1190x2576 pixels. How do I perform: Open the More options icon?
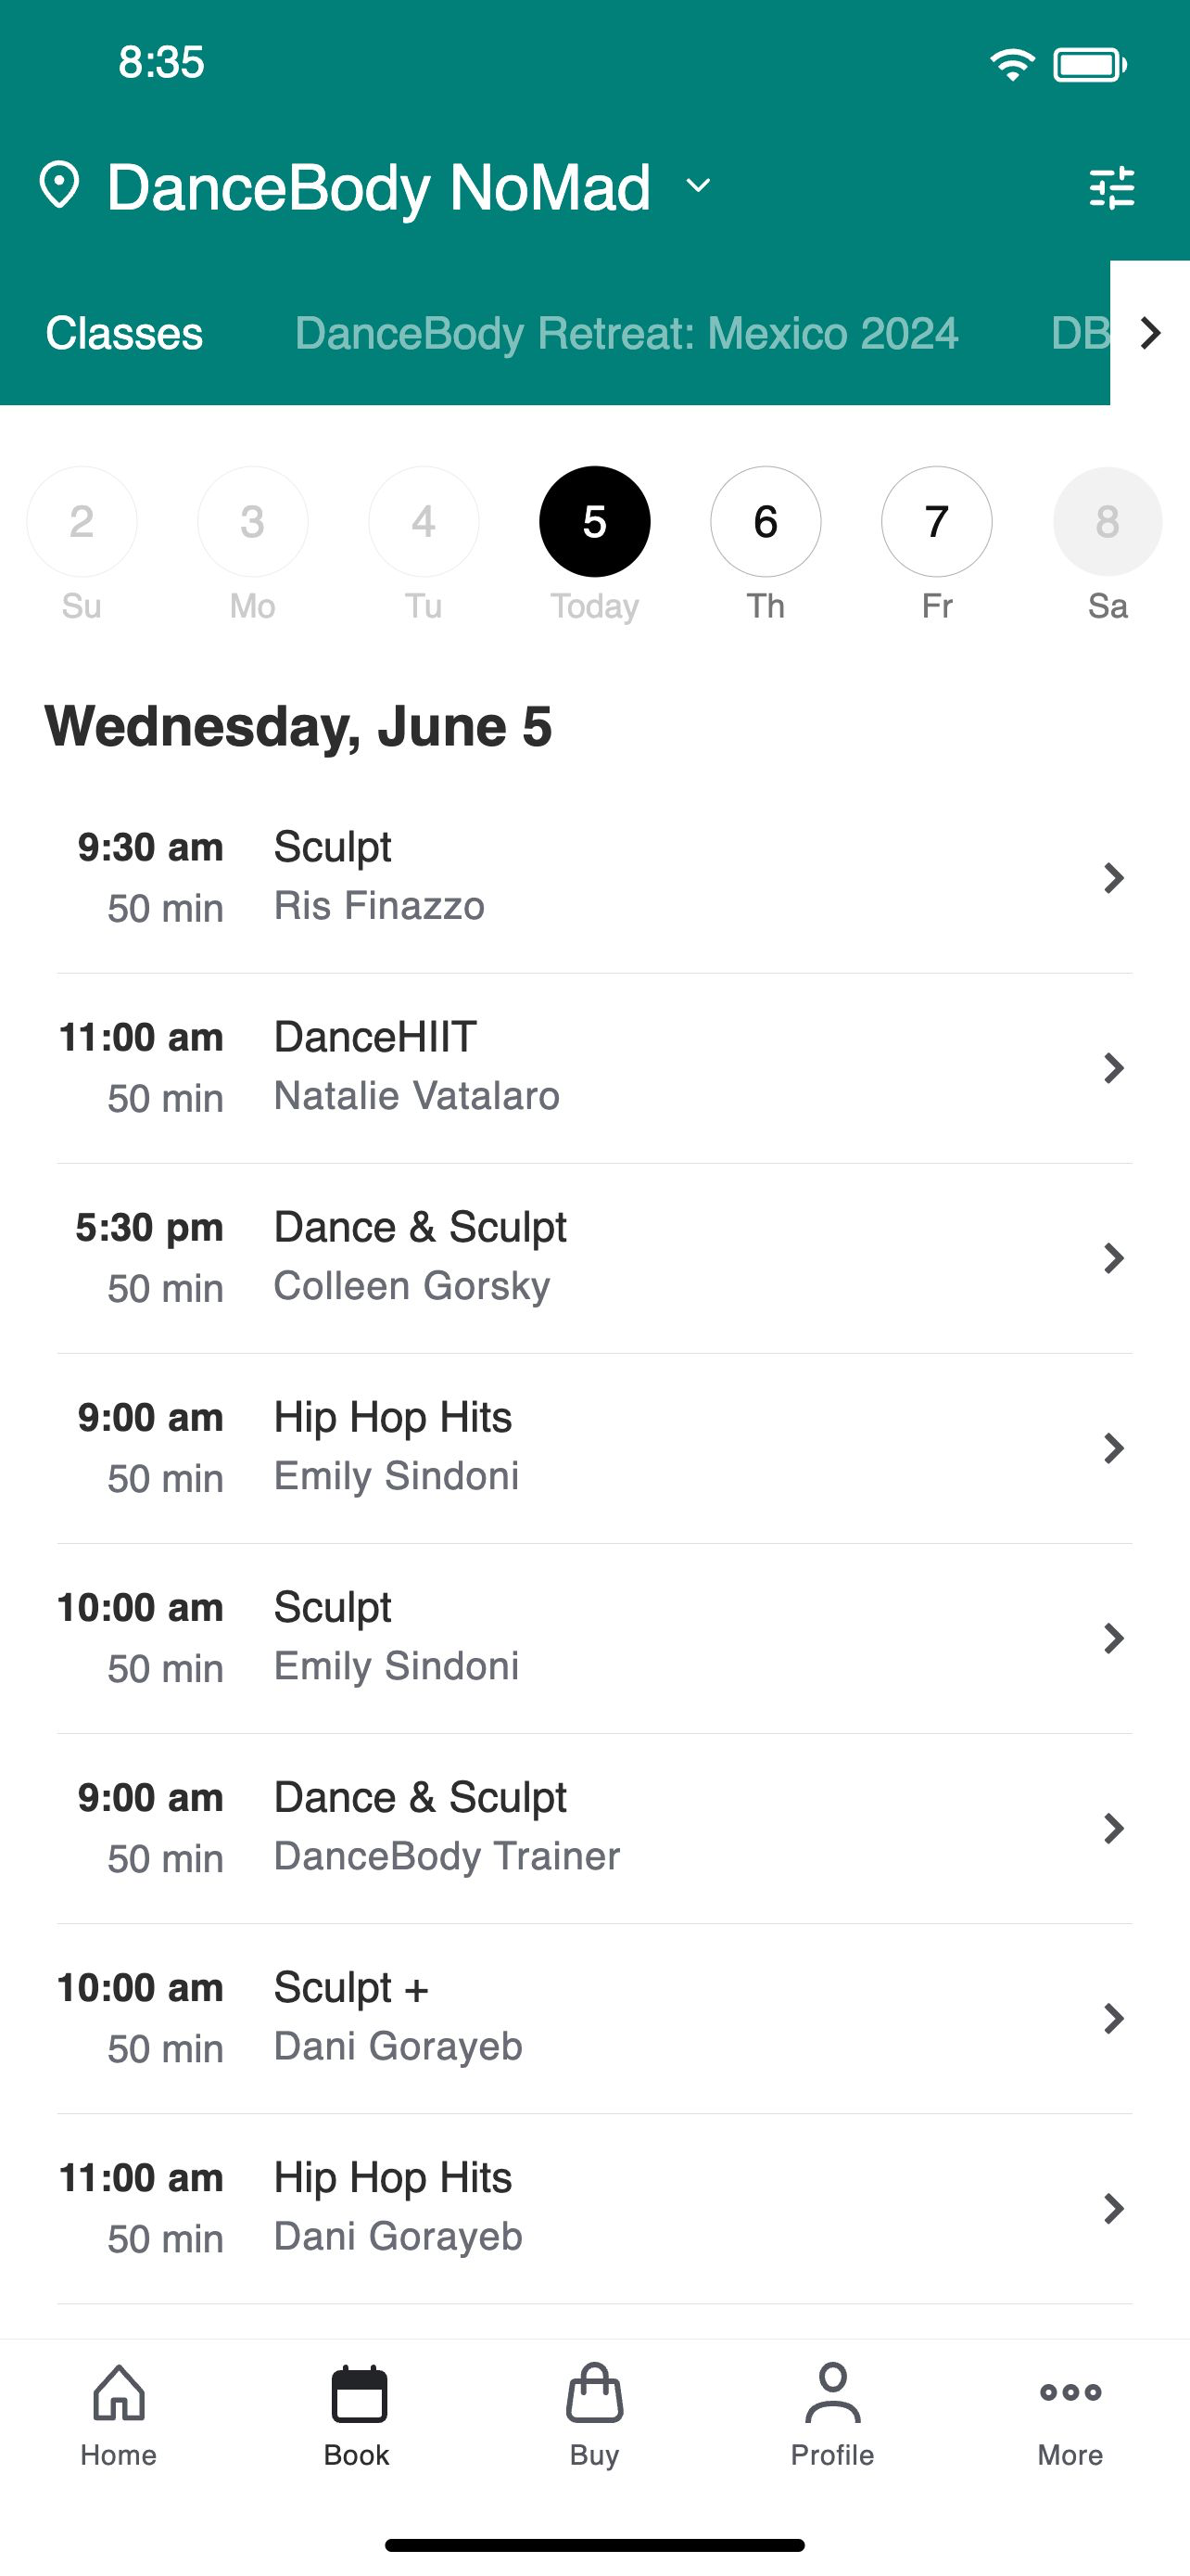click(1070, 2392)
